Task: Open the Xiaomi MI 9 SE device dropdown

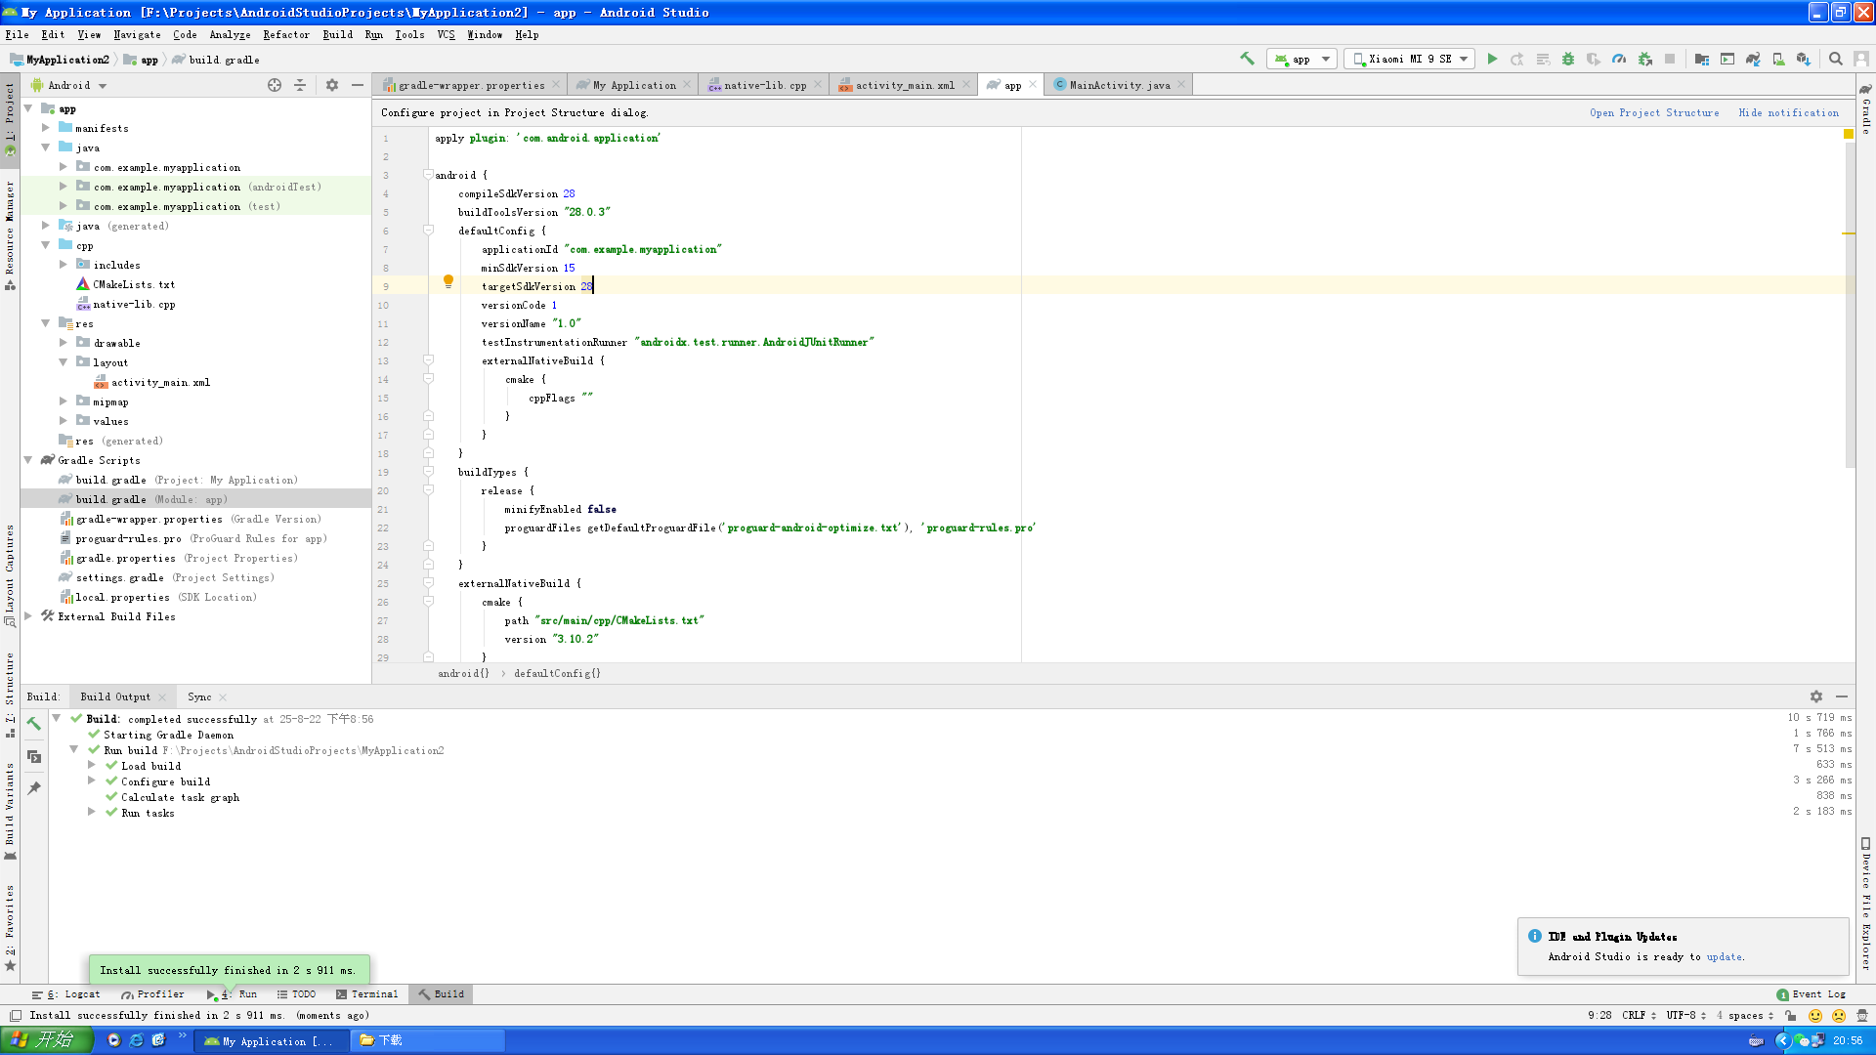Action: [x=1409, y=59]
